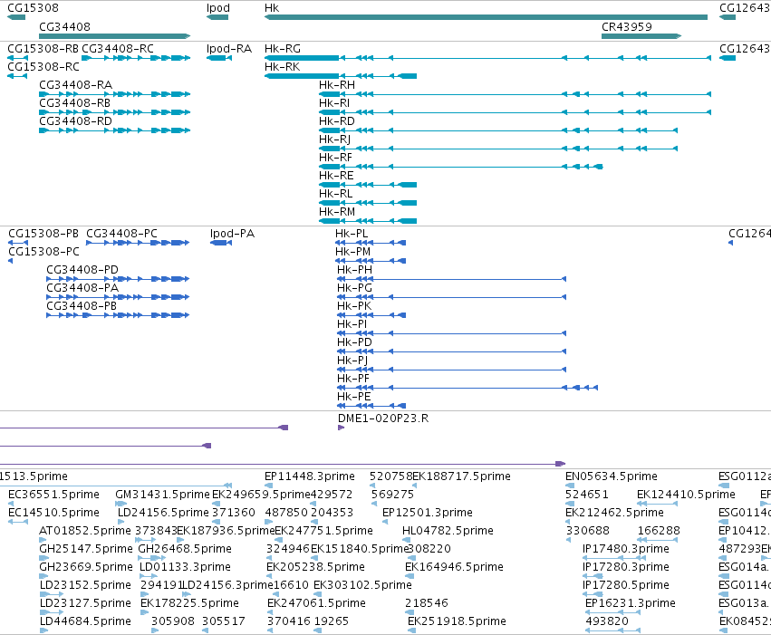Open transcript CG34408-RC
Image resolution: width=771 pixels, height=635 pixels.
pyautogui.click(x=136, y=58)
